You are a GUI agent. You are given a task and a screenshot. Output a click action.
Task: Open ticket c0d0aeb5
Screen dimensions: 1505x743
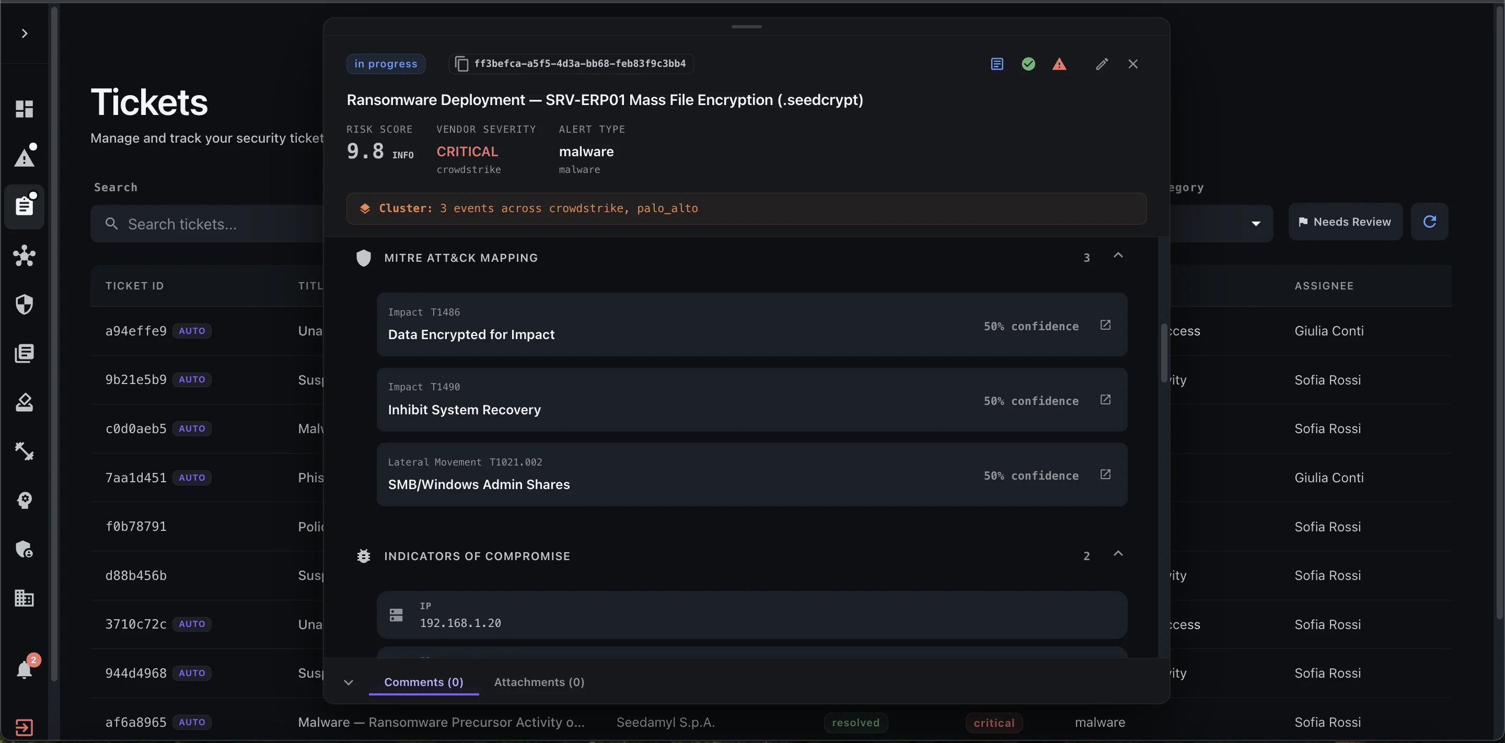tap(136, 429)
